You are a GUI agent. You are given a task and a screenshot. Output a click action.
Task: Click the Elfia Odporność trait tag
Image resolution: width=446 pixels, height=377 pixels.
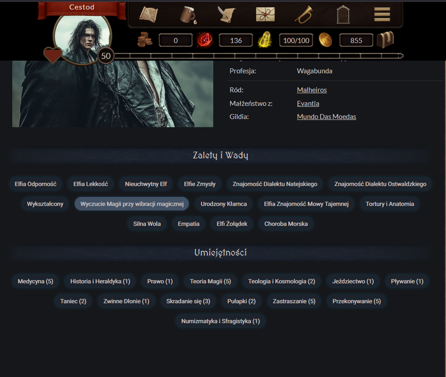coord(35,184)
